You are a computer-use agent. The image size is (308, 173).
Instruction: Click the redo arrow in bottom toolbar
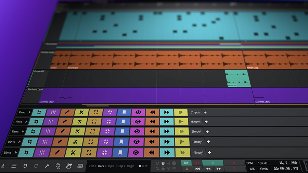(x=36, y=166)
